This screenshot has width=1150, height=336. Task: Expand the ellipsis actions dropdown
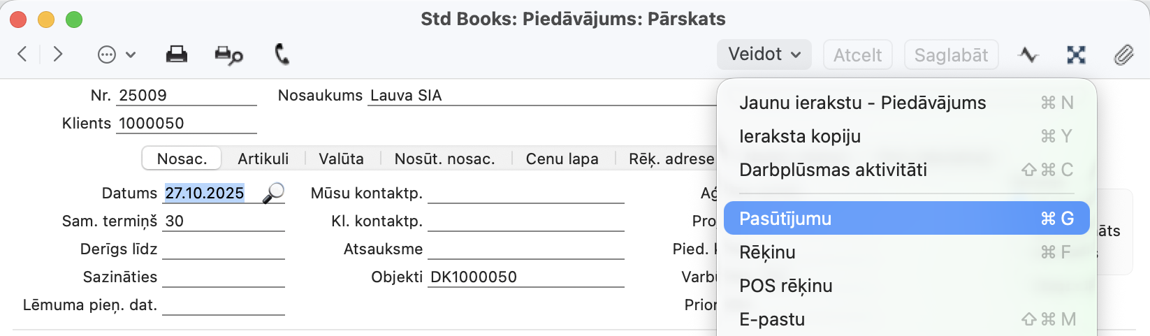point(116,54)
